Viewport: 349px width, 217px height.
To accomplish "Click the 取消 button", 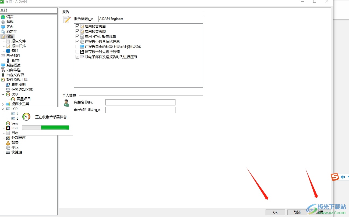I will point(297,212).
